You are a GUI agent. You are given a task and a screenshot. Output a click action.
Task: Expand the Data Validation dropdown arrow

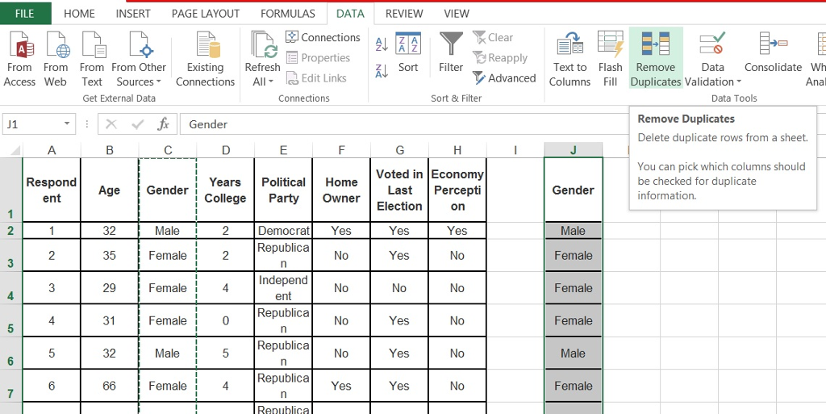point(739,82)
